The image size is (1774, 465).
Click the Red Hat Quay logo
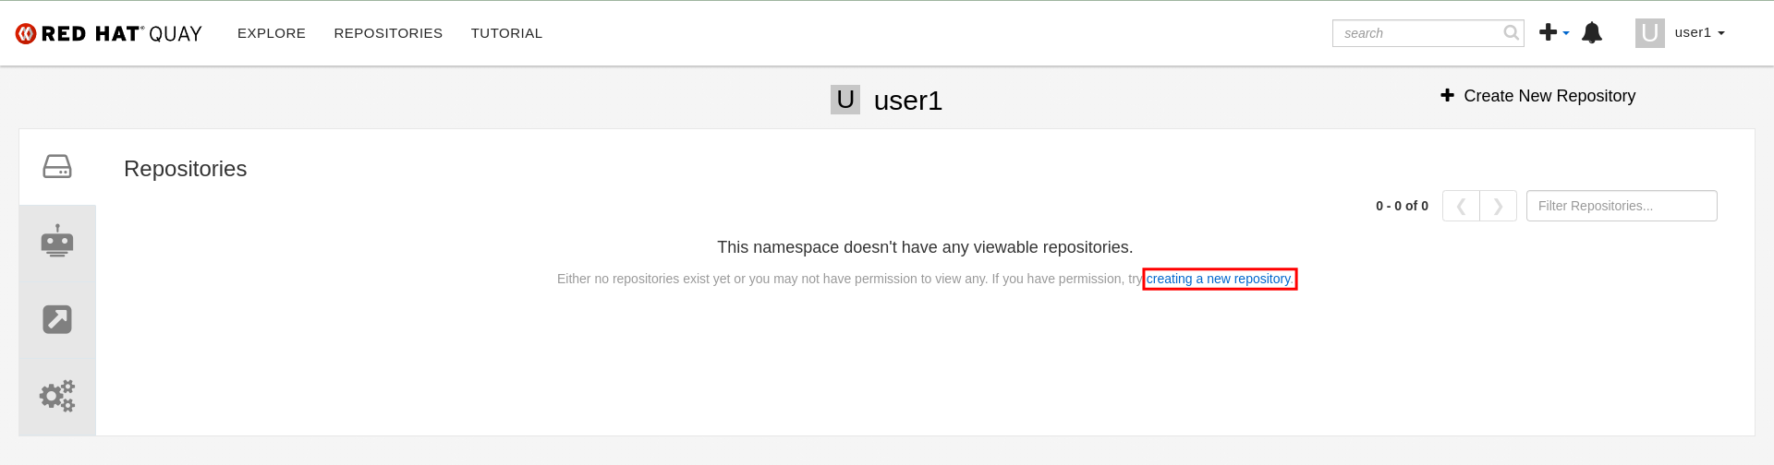pos(108,33)
